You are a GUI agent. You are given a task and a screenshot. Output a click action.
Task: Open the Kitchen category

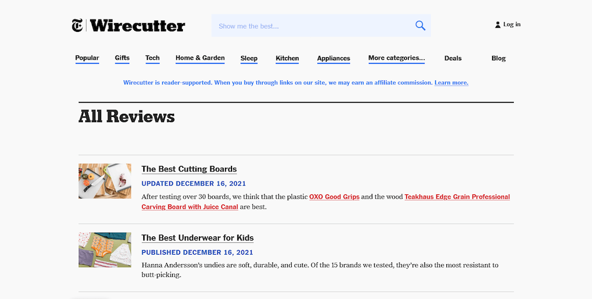287,58
